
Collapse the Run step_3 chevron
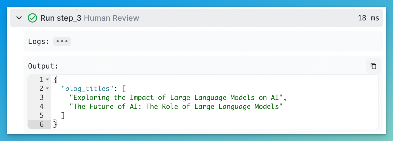(x=19, y=18)
